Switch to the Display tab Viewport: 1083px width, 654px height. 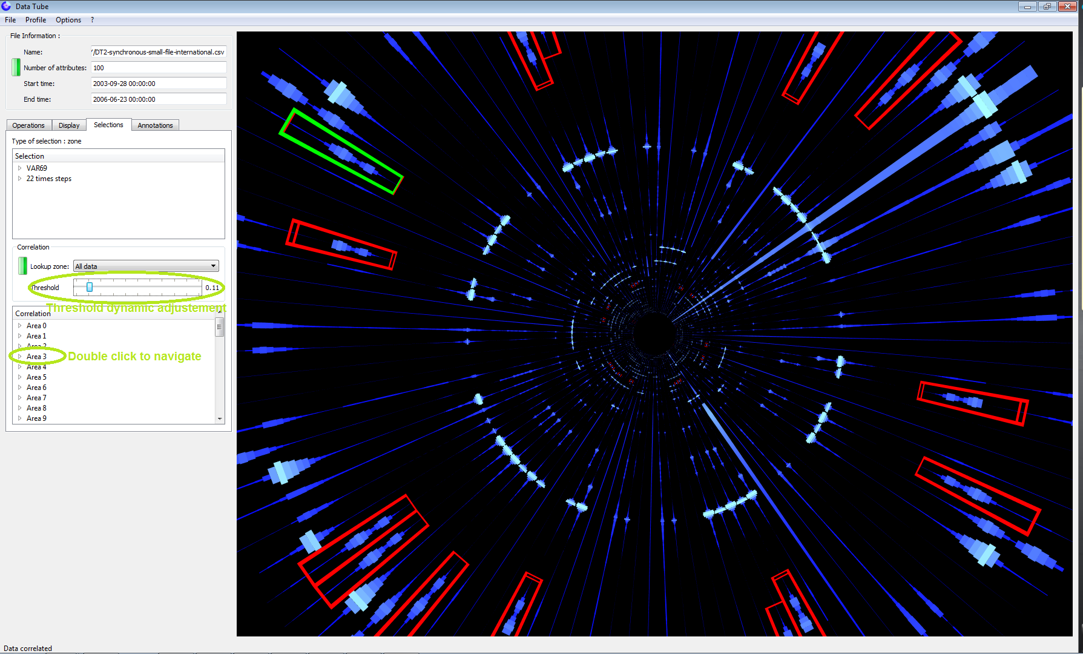pyautogui.click(x=69, y=125)
